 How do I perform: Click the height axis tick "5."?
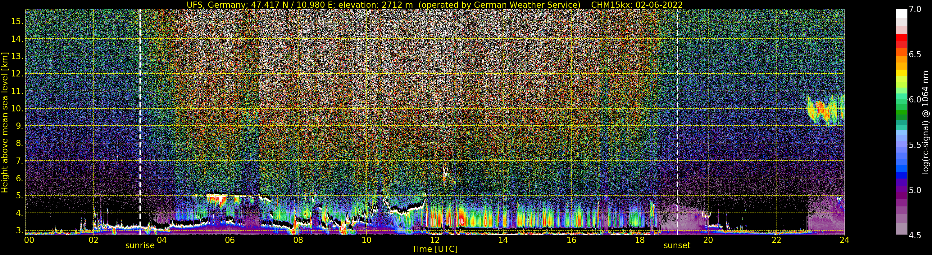point(19,196)
